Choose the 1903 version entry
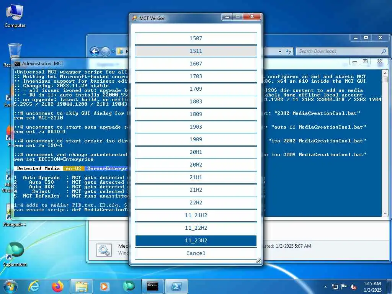 pyautogui.click(x=196, y=127)
